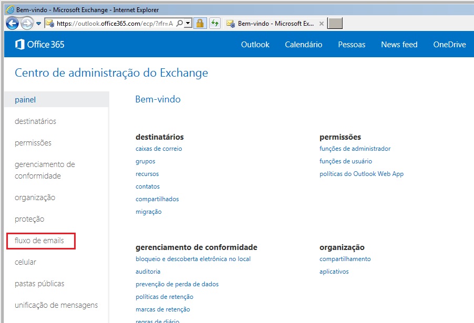Select painel in left sidebar
Viewport: 474px width, 323px height.
(57, 99)
